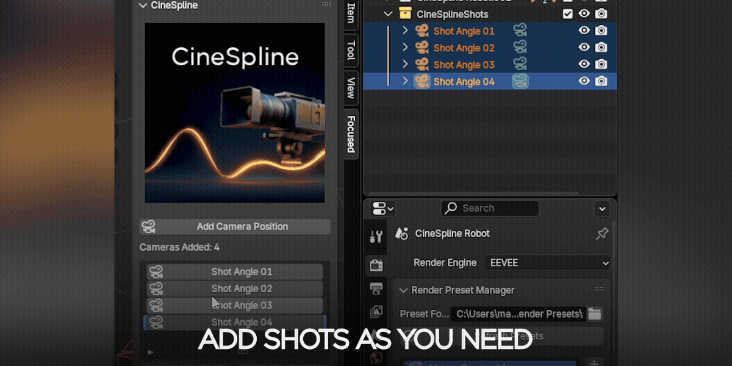Select the View Layer properties tab (images icon)

click(376, 311)
